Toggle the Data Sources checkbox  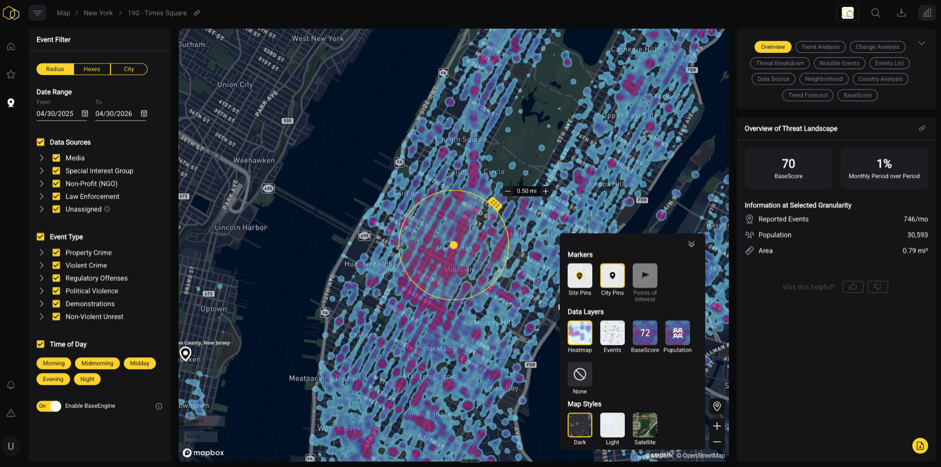[41, 142]
